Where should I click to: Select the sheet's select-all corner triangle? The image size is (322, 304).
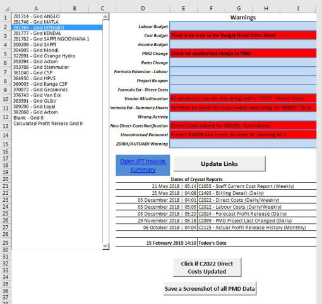[x=7, y=9]
